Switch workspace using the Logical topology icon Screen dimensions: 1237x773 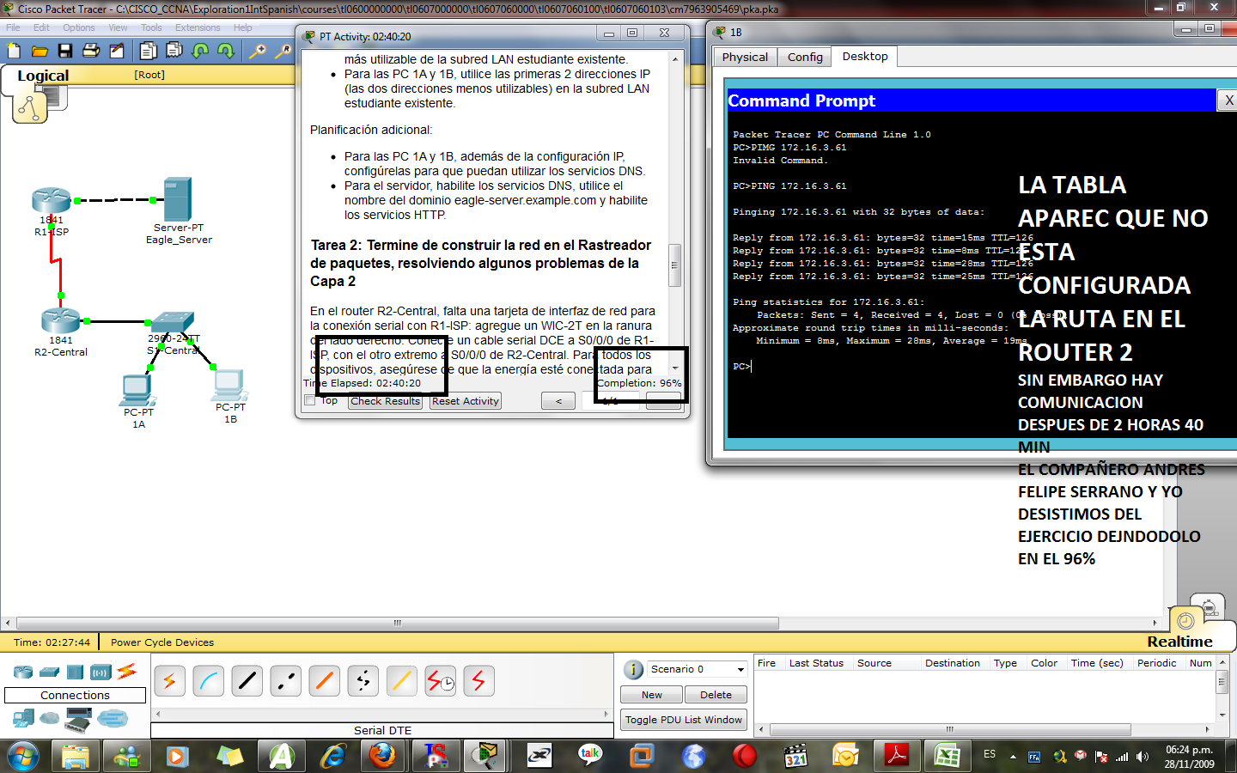tap(30, 108)
